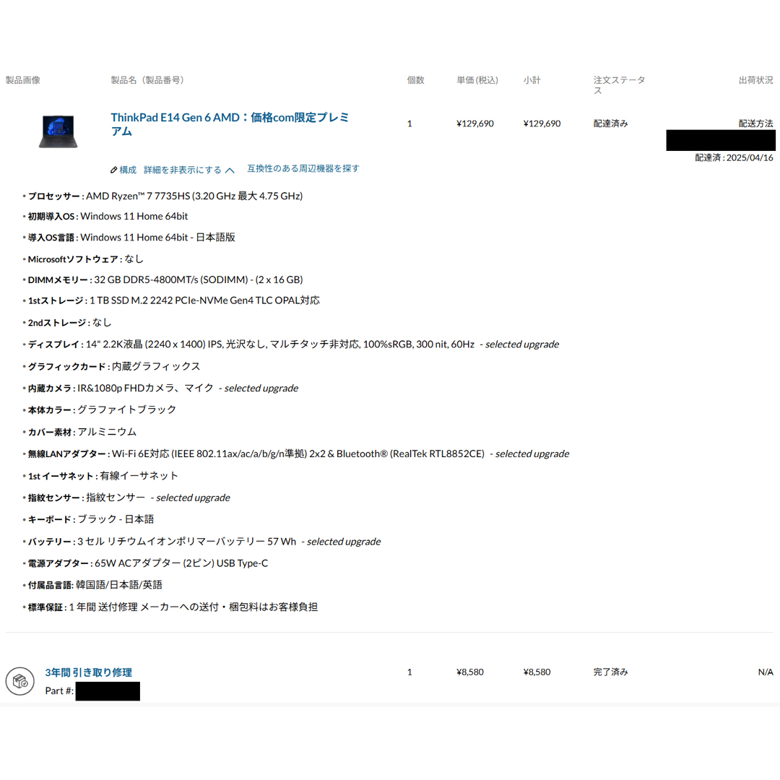Viewport: 780px width, 780px height.
Task: Click the ThinkPad laptop product thumbnail
Action: pos(58,131)
